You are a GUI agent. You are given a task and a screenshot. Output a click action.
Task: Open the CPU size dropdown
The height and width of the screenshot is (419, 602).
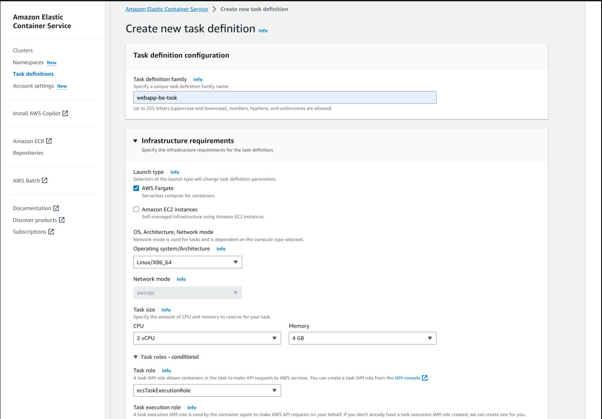[207, 338]
